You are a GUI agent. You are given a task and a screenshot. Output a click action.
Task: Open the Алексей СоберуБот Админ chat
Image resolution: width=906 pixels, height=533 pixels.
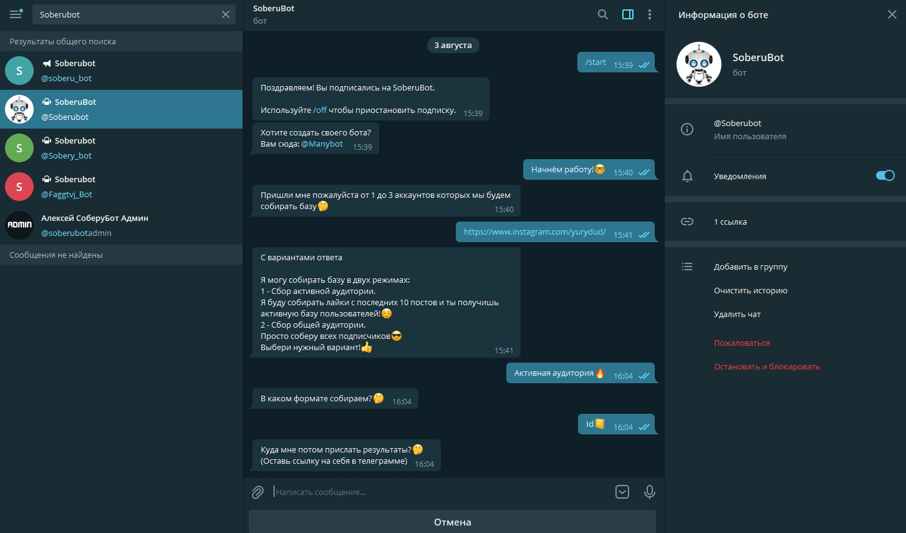pos(121,225)
